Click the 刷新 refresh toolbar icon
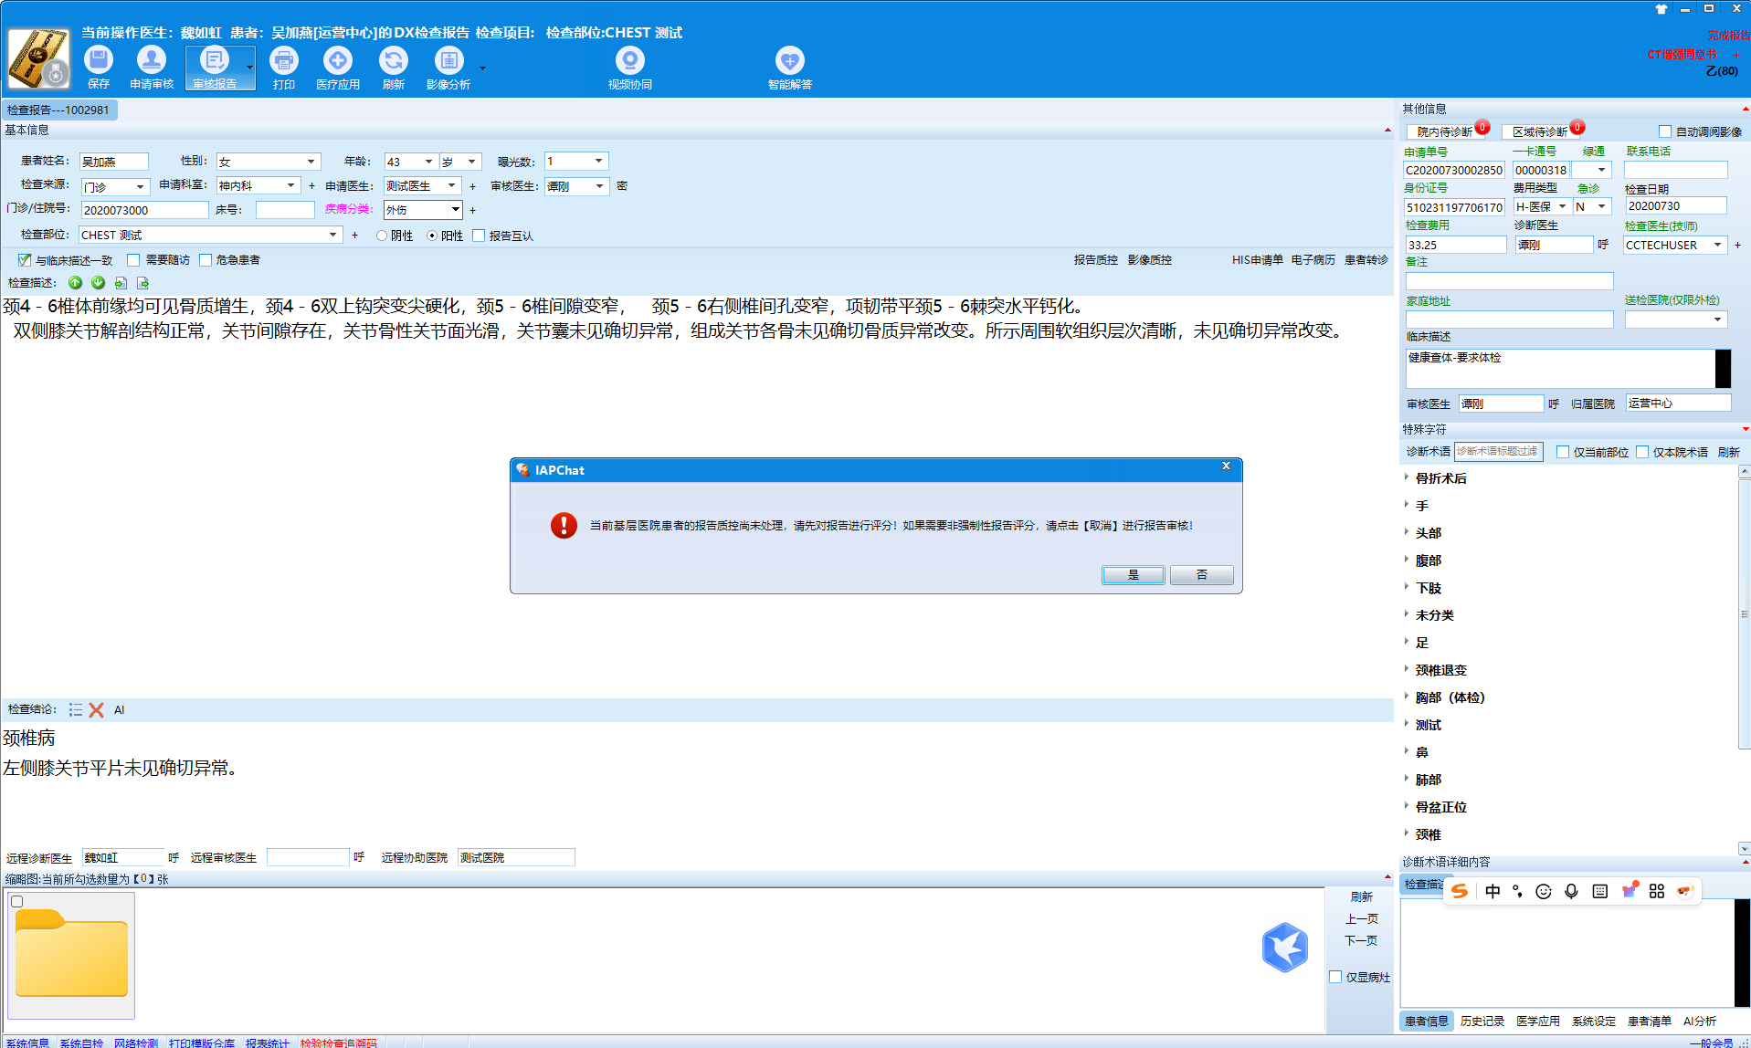The width and height of the screenshot is (1751, 1048). pos(393,61)
